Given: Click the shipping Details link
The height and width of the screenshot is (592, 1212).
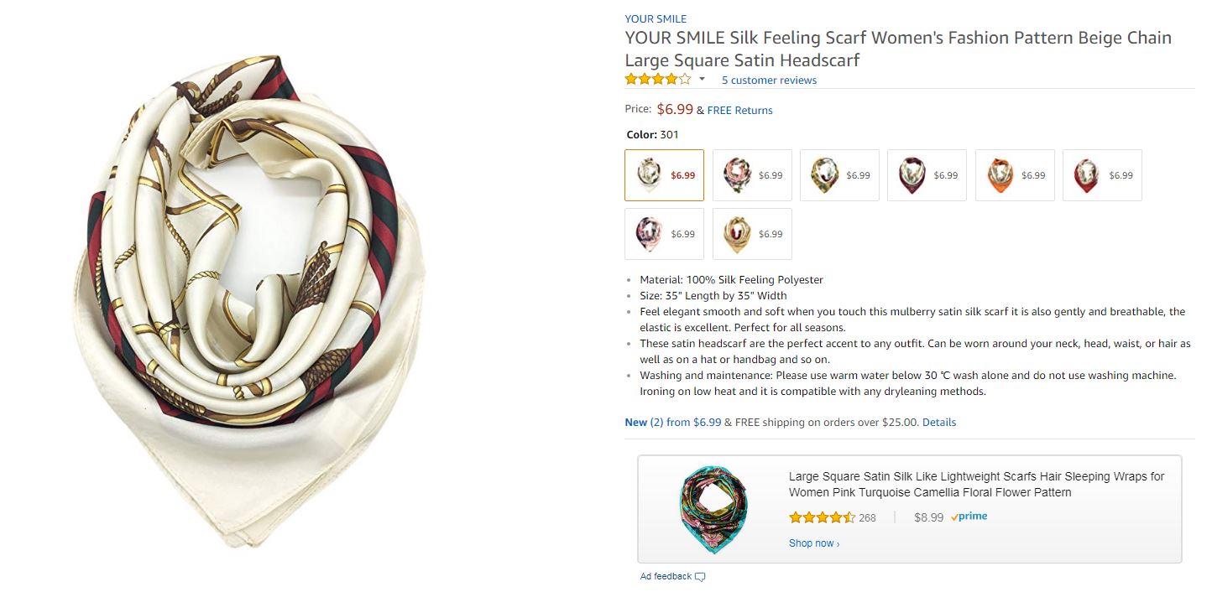Looking at the screenshot, I should [938, 423].
